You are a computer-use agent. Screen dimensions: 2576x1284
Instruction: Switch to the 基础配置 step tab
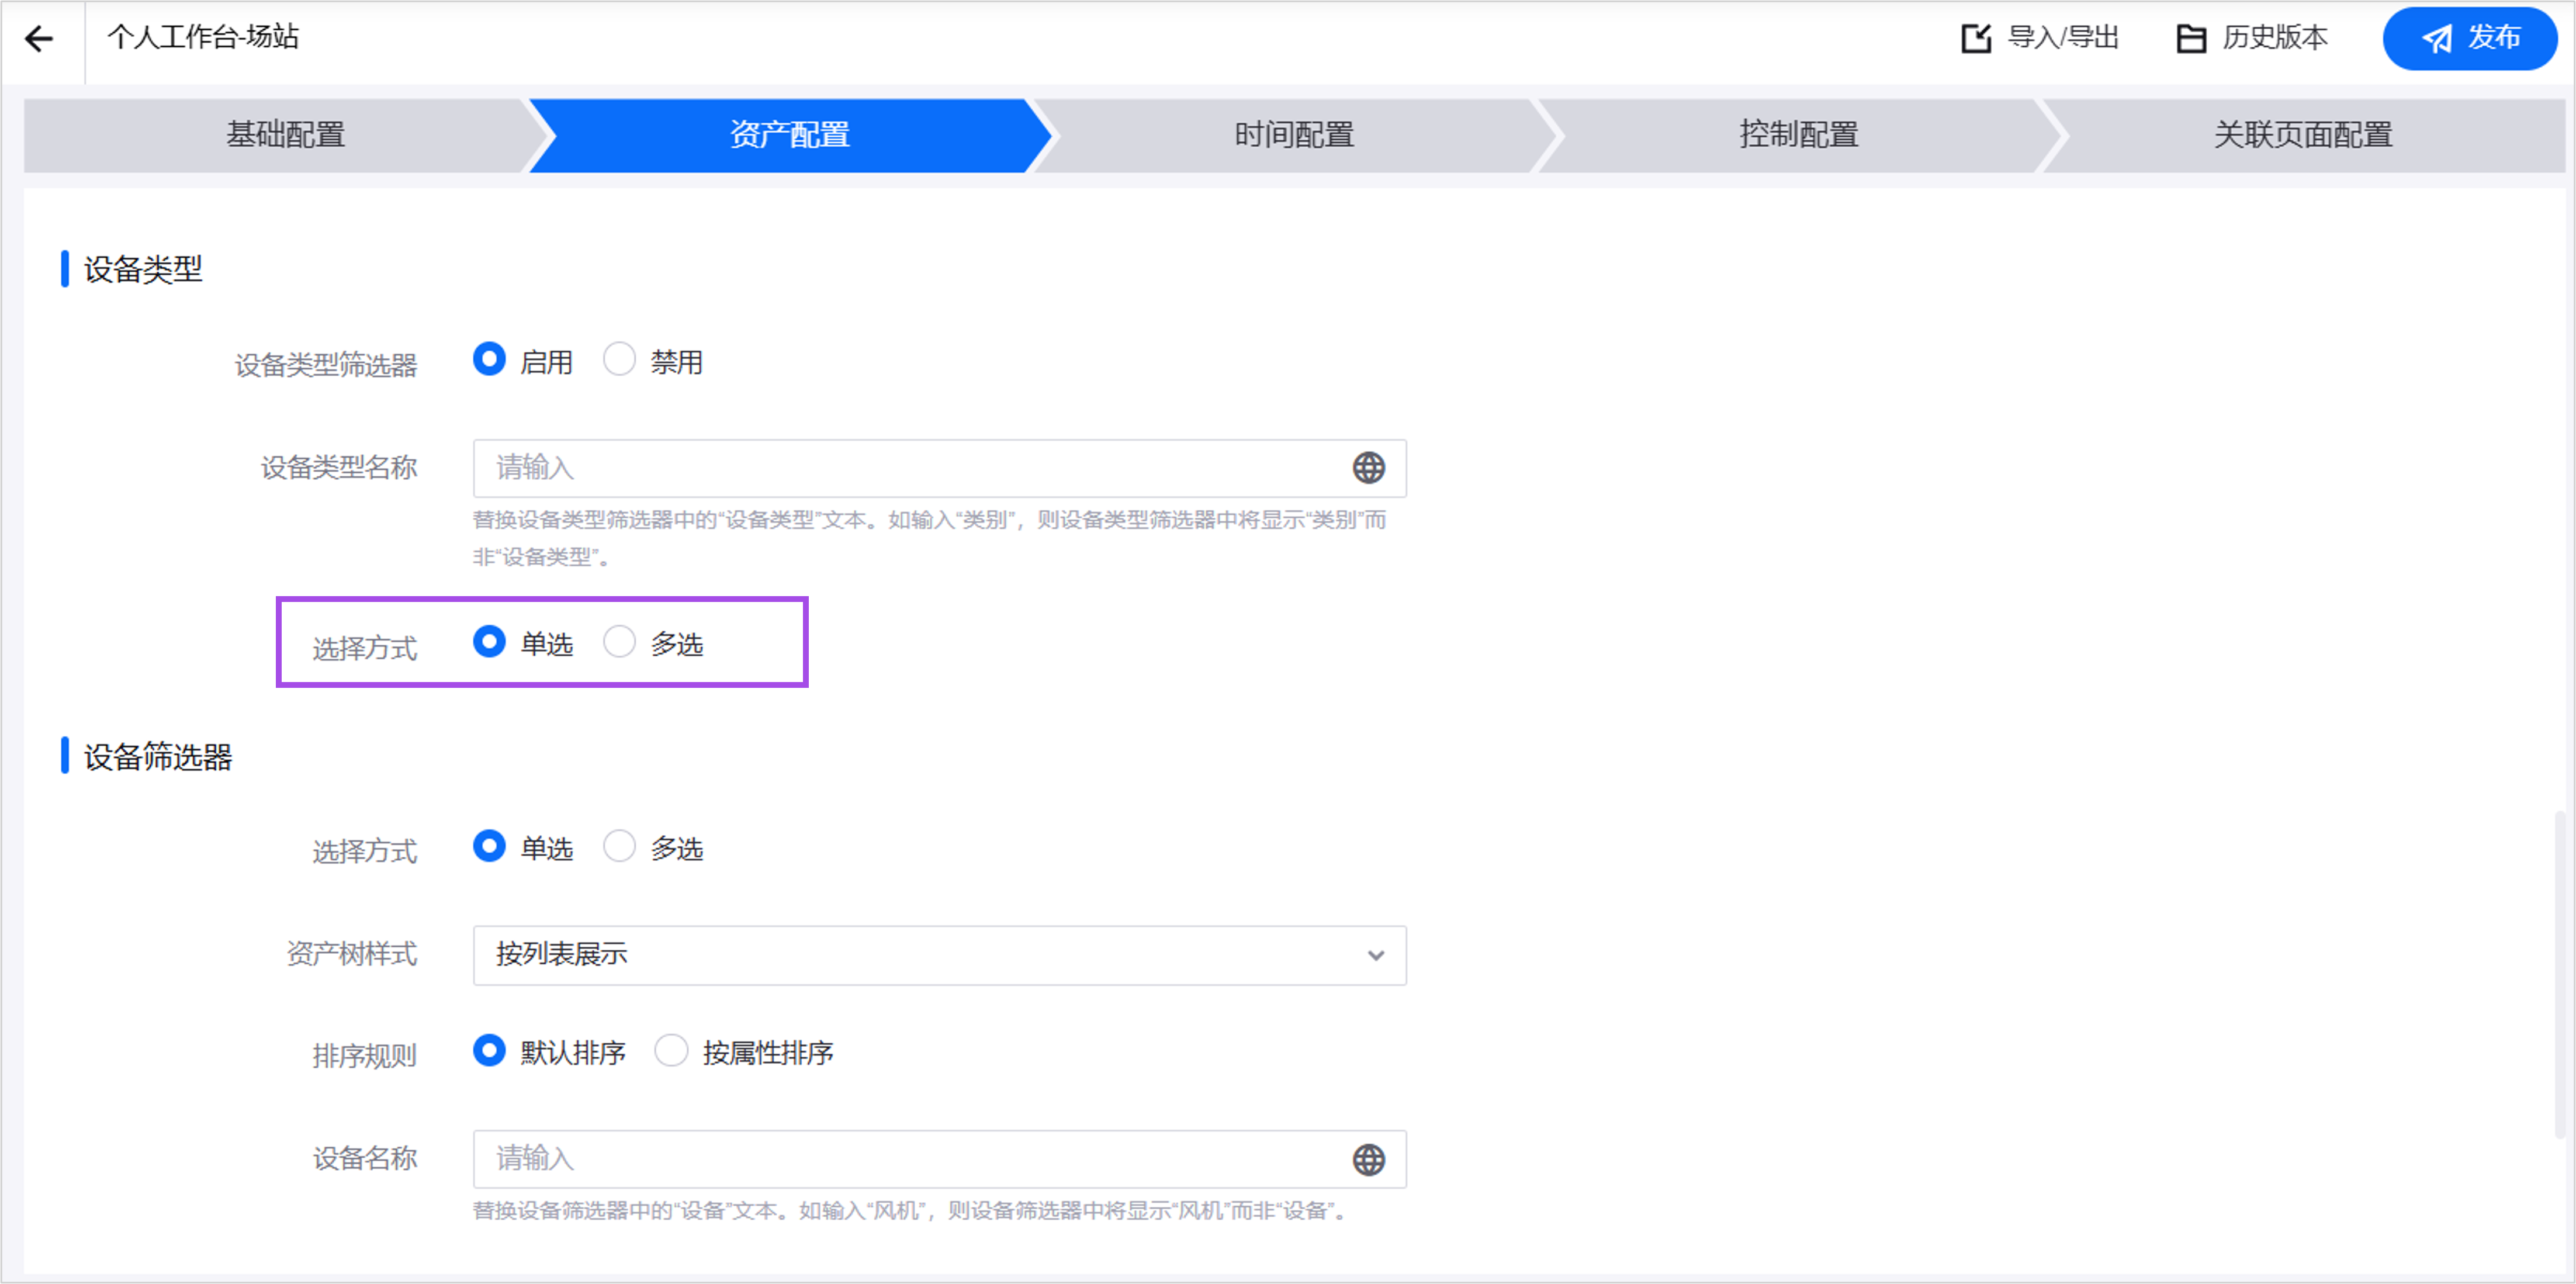(285, 135)
